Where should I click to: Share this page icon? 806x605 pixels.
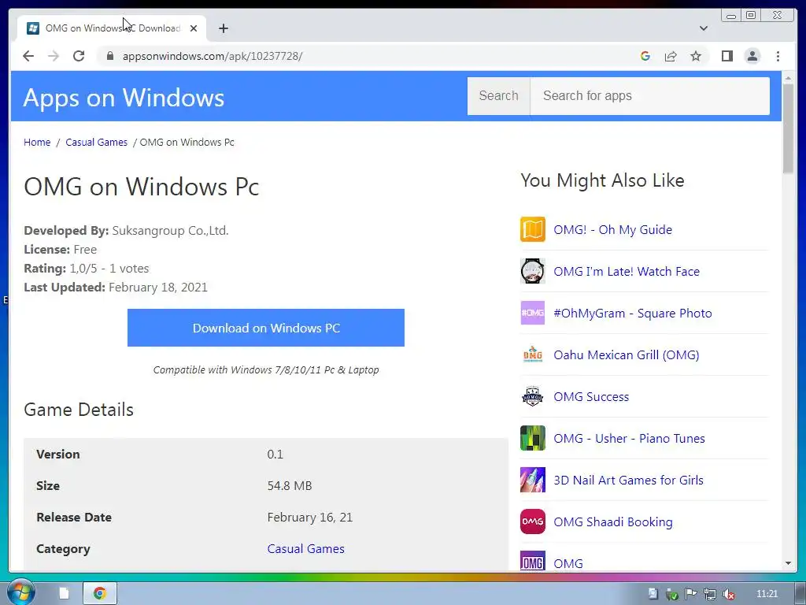click(x=671, y=56)
